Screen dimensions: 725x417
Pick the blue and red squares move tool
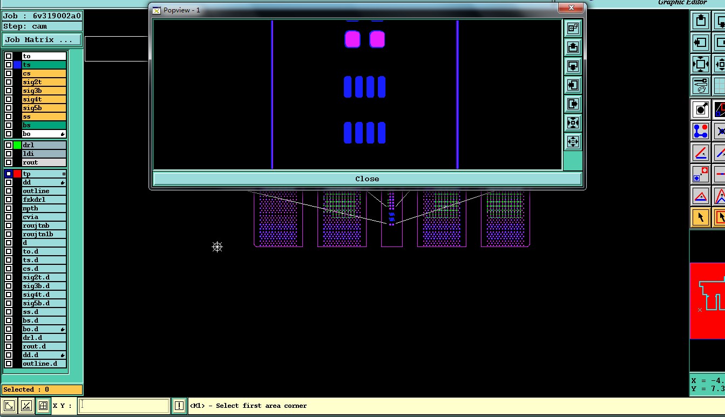click(x=701, y=174)
